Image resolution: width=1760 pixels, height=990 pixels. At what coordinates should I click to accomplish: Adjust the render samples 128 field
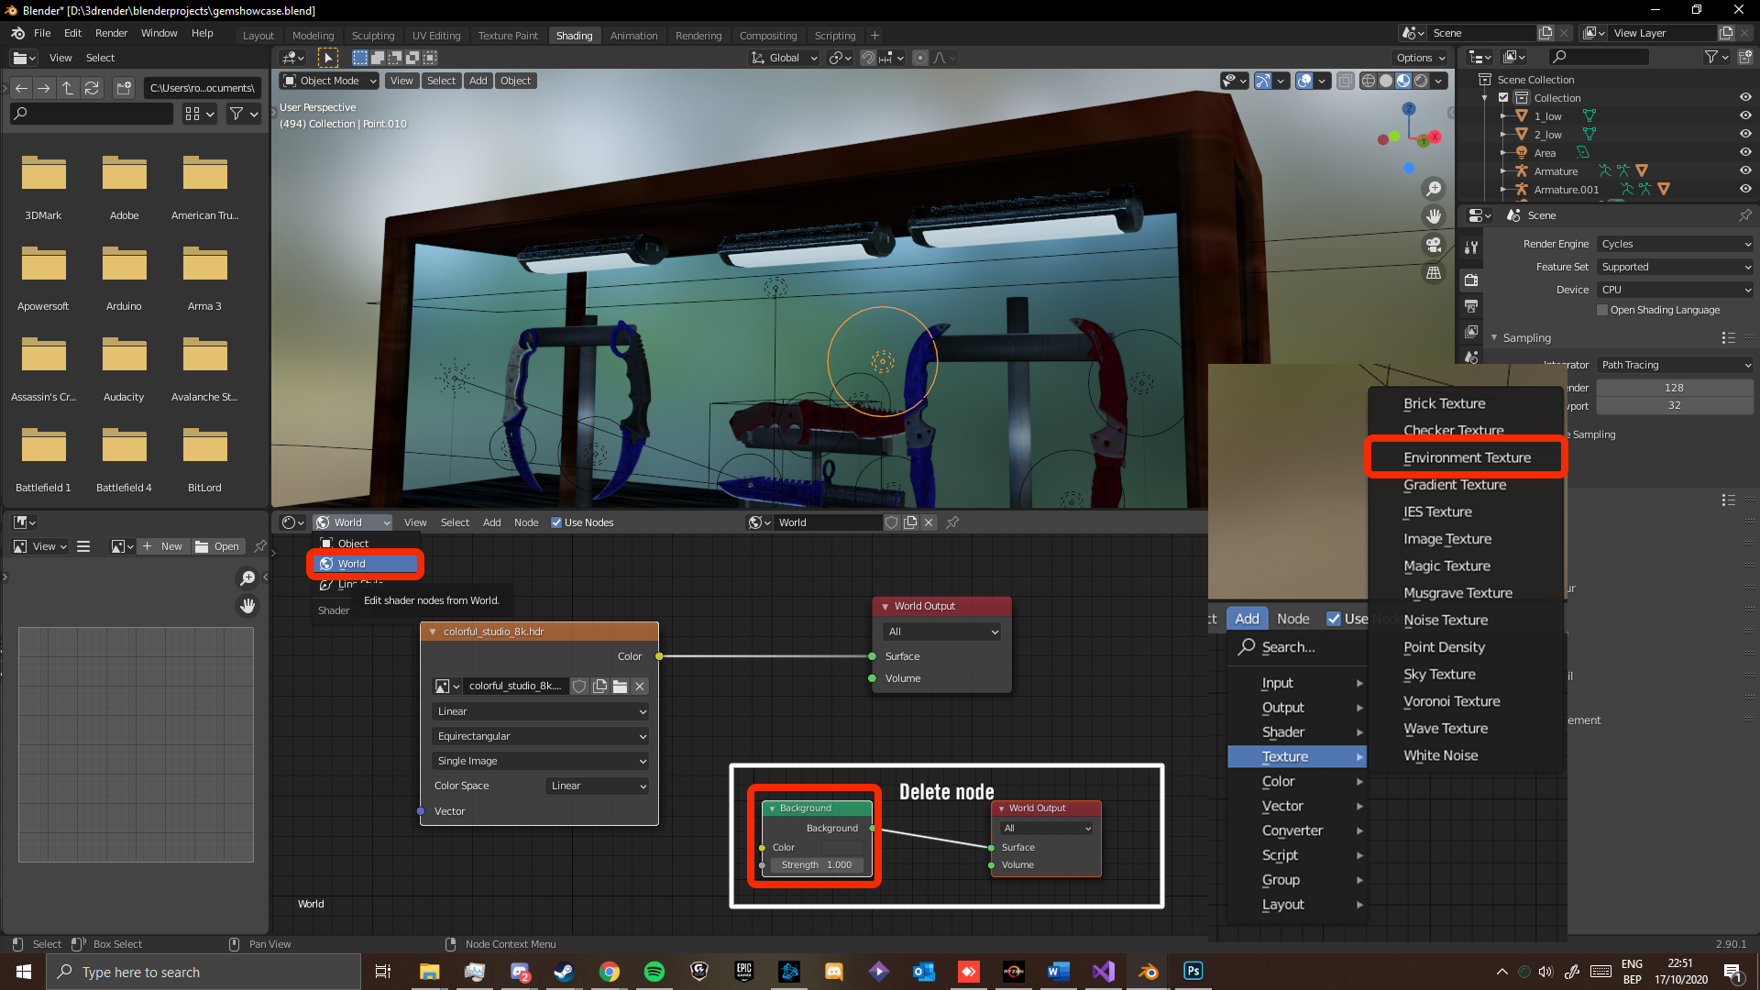[x=1674, y=388]
